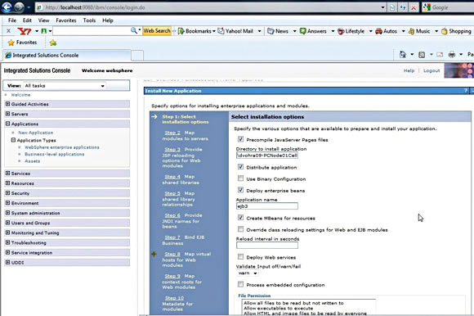Click the browser Forward arrow button
The width and height of the screenshot is (474, 316).
[x=19, y=7]
